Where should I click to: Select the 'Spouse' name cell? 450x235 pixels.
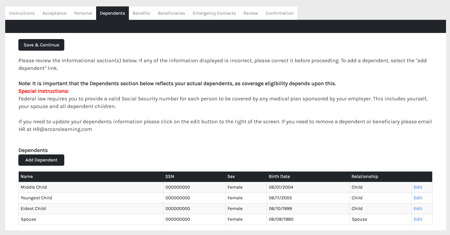tap(91, 219)
